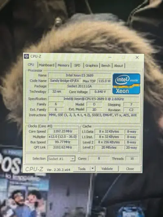Go to the Bench tab

pyautogui.click(x=106, y=66)
